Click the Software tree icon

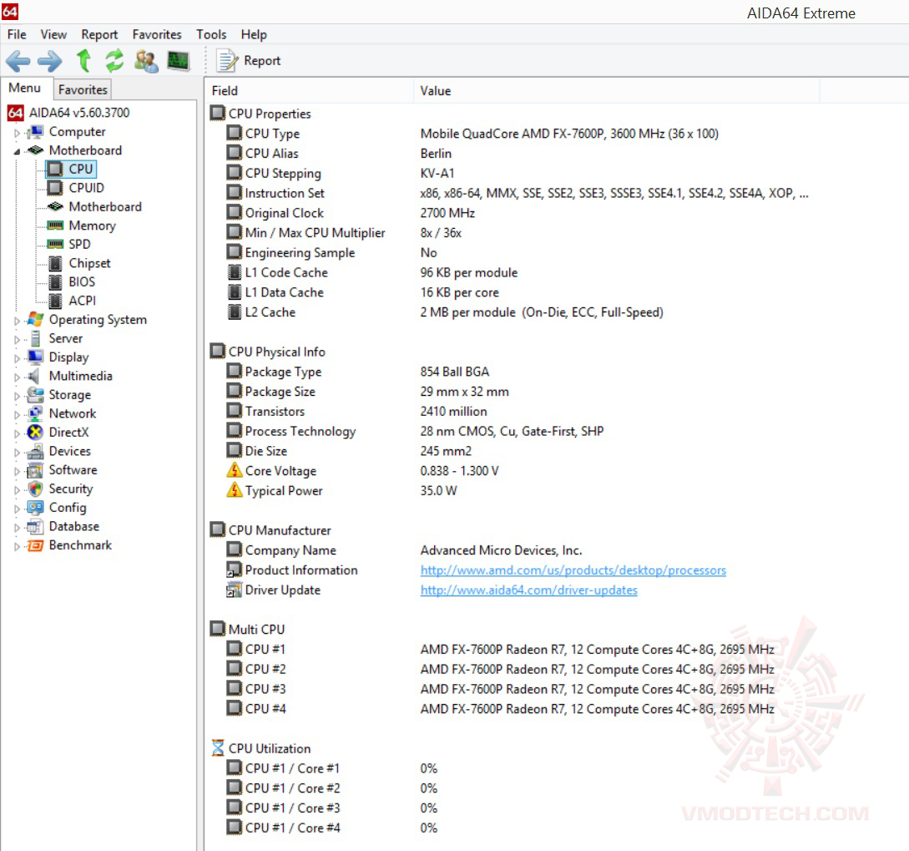pos(35,470)
